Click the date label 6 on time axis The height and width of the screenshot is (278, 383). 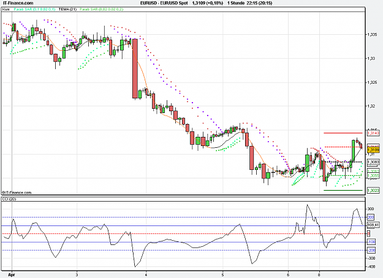(x=288, y=274)
